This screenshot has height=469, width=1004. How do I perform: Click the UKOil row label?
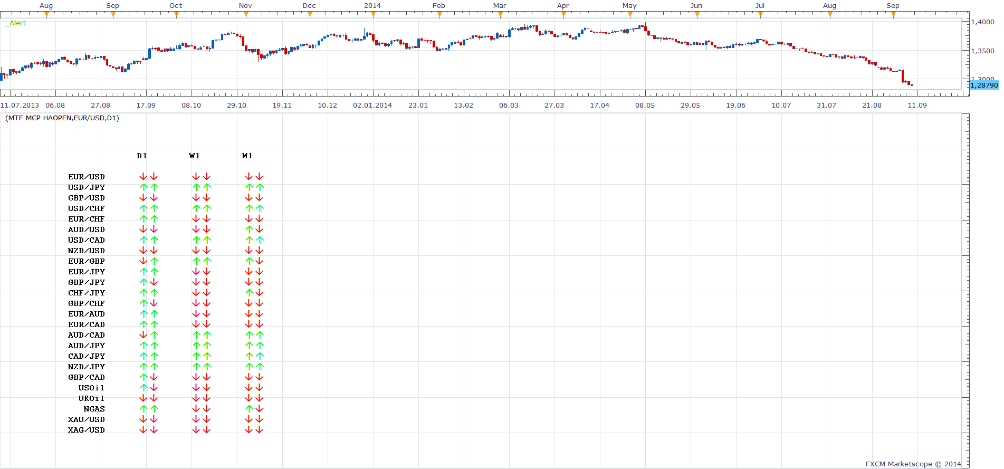point(92,398)
